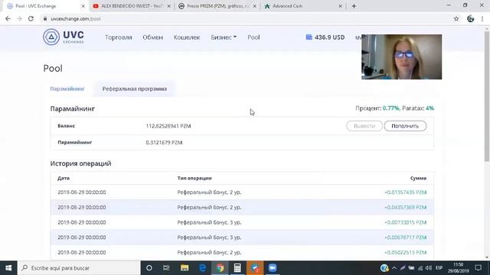The image size is (490, 275).
Task: Select the Pool - UVC Exchange tab
Action: 46,6
